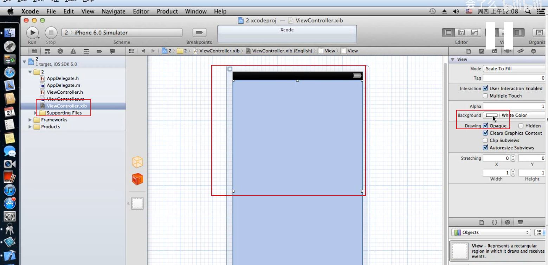Image resolution: width=548 pixels, height=265 pixels.
Task: Toggle the Utilities pane view icon
Action: coord(518,33)
